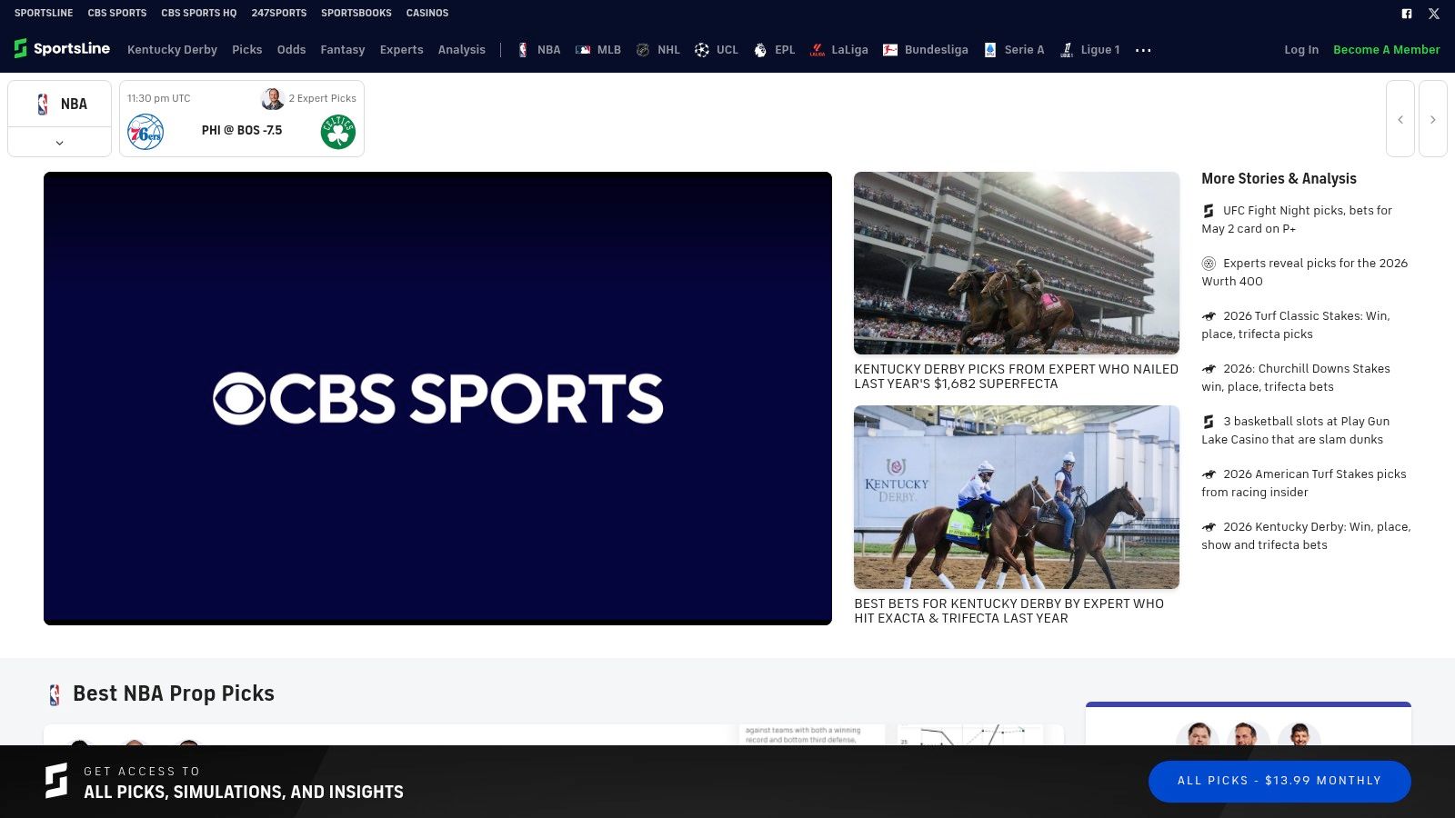Viewport: 1455px width, 818px height.
Task: Click the Boston Celtics team logo
Action: click(338, 133)
